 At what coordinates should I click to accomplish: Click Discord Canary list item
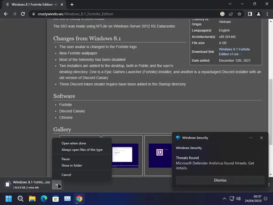72,111
